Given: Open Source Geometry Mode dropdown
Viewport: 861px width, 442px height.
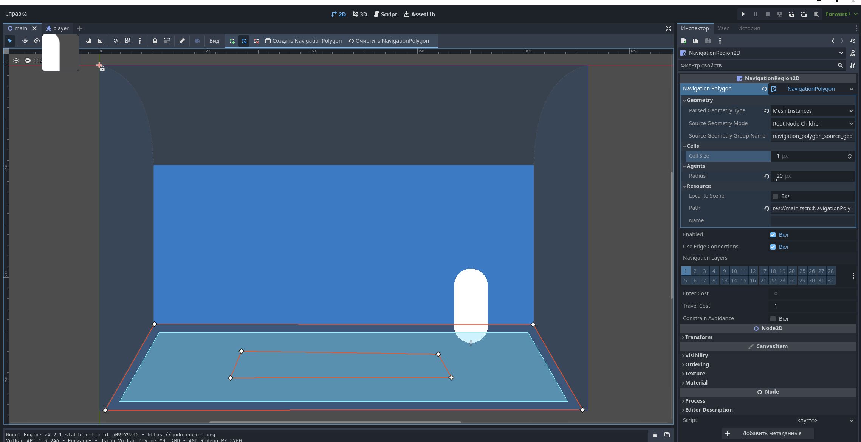Looking at the screenshot, I should point(812,124).
